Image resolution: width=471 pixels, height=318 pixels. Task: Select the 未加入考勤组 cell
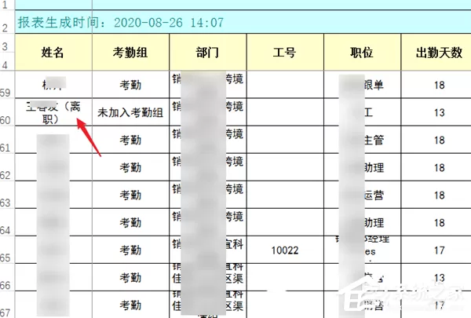[130, 111]
